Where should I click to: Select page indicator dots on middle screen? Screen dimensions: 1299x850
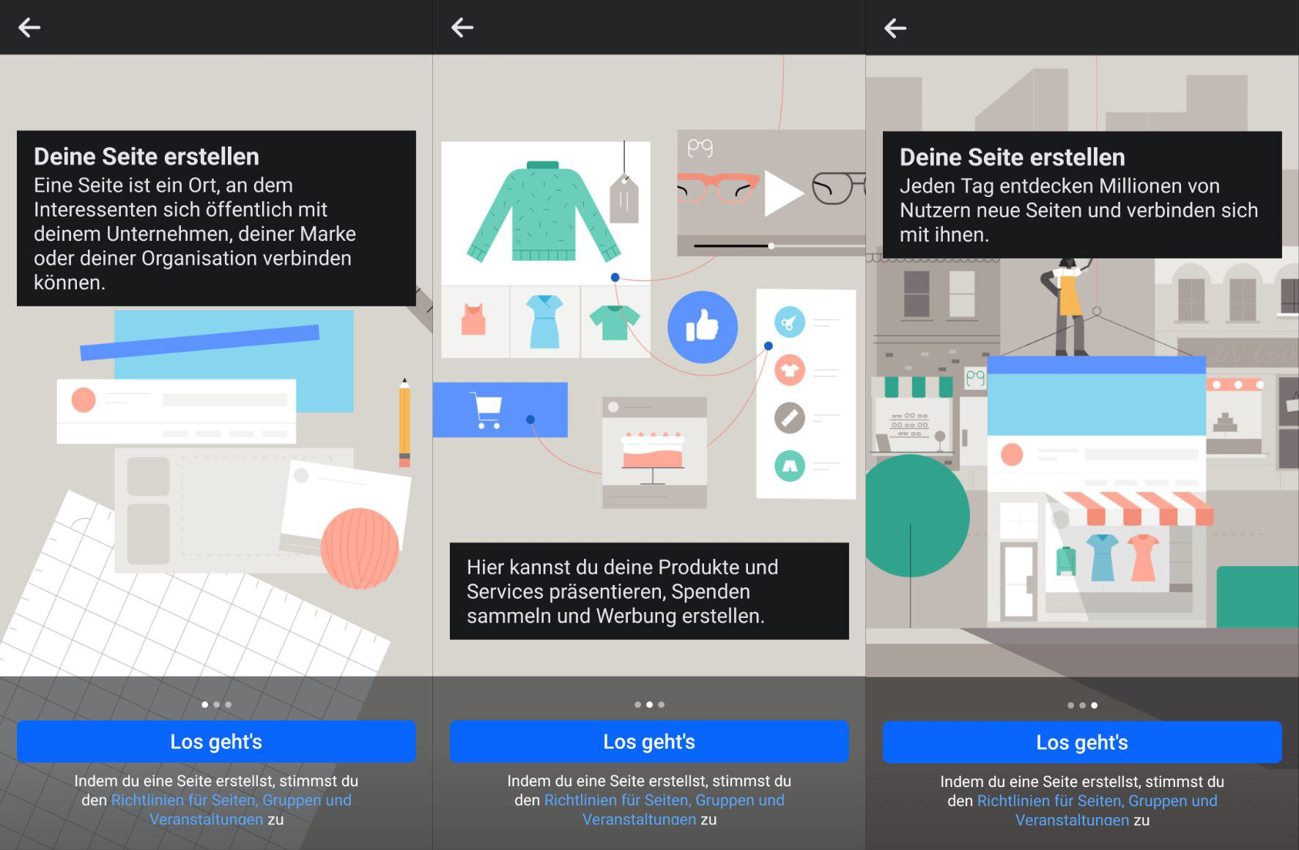[649, 704]
